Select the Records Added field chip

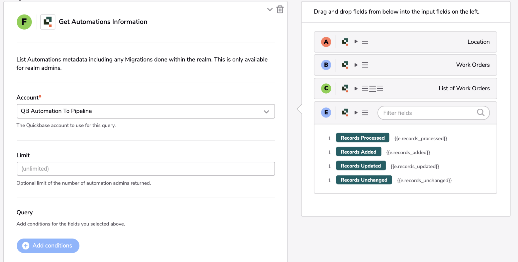[359, 152]
